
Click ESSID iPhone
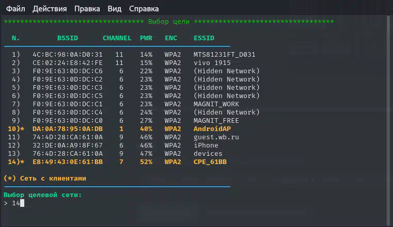coord(206,145)
